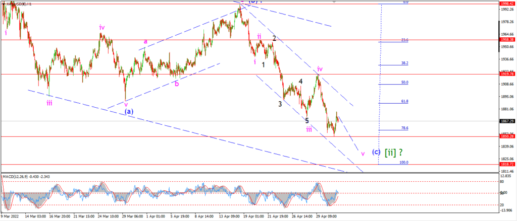517x221 pixels.
Task: Click the 1850.28 red price label
Action: [508, 136]
